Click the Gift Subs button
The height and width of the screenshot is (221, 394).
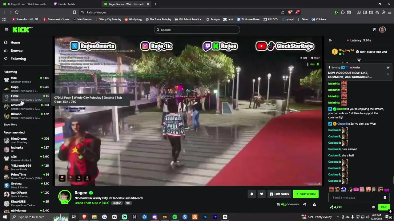(x=279, y=194)
